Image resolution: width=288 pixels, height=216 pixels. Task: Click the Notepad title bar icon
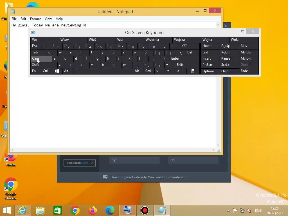point(13,12)
